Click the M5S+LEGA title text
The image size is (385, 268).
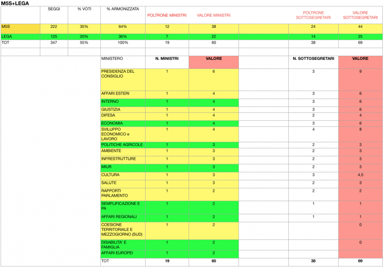point(15,3)
